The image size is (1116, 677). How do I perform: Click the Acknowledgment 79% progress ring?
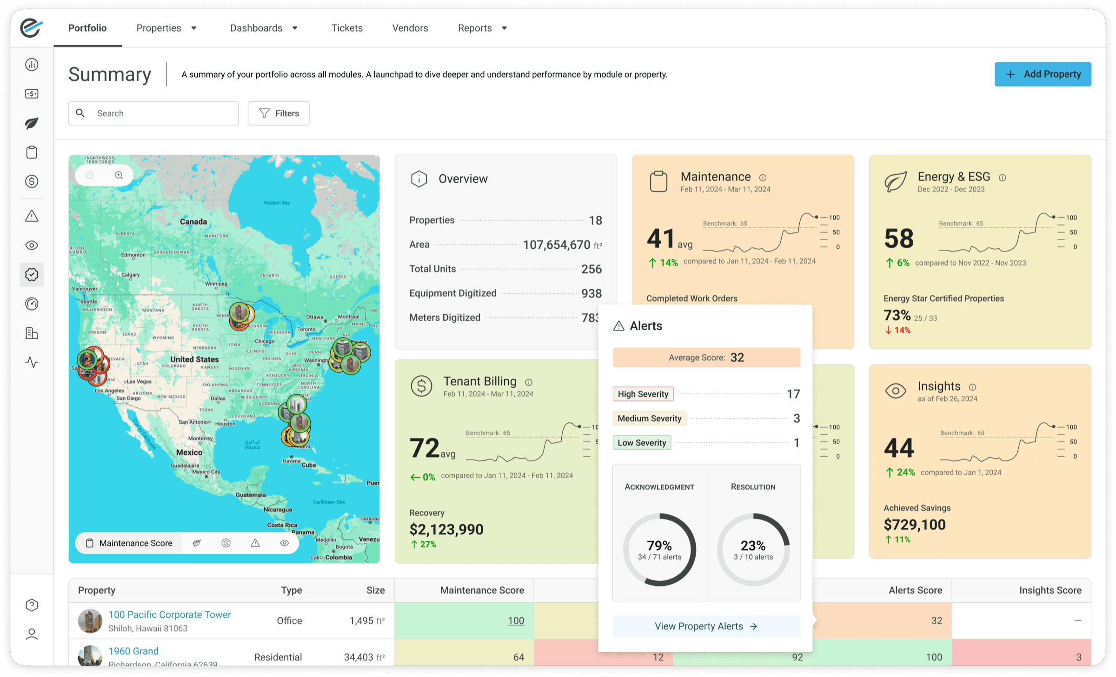pos(659,550)
